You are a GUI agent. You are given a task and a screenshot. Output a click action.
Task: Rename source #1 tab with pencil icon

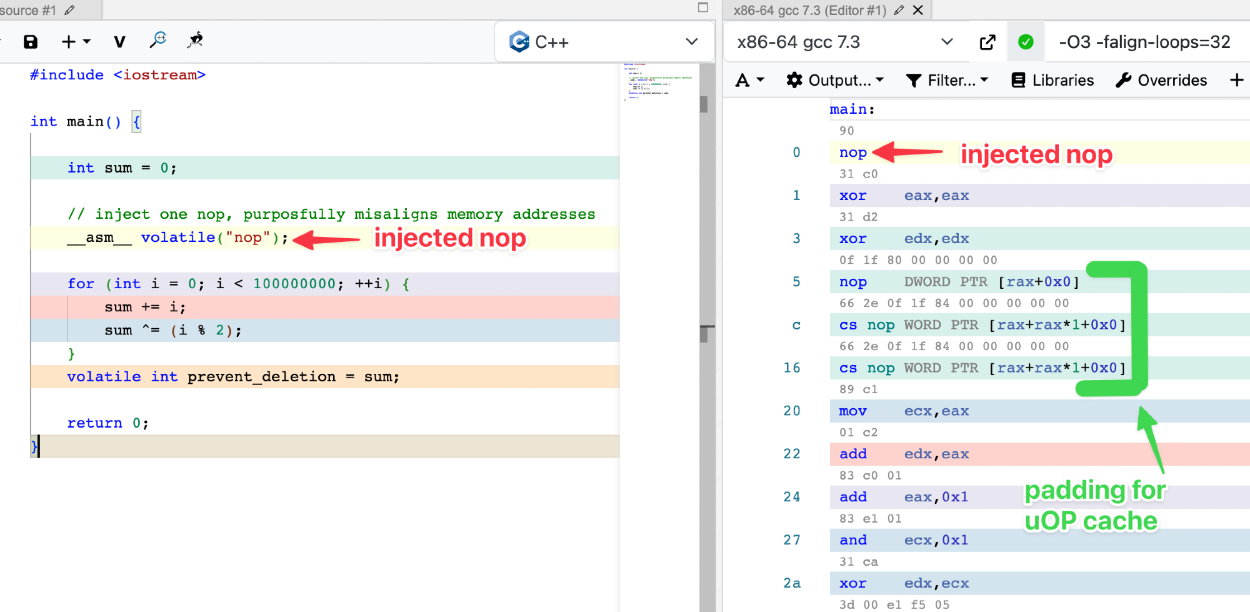pos(69,10)
